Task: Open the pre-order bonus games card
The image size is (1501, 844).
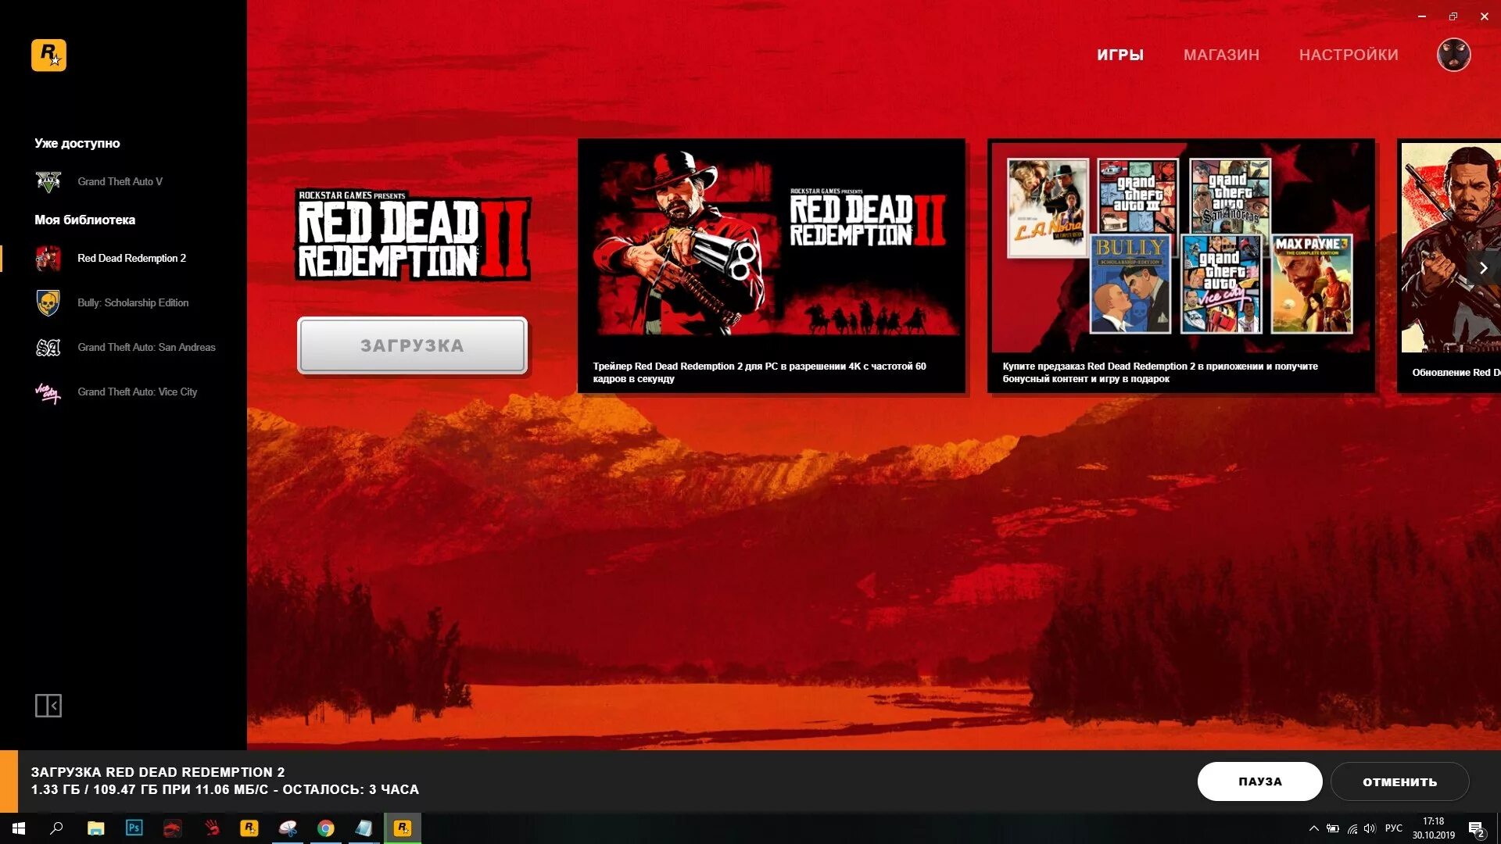Action: click(x=1181, y=266)
